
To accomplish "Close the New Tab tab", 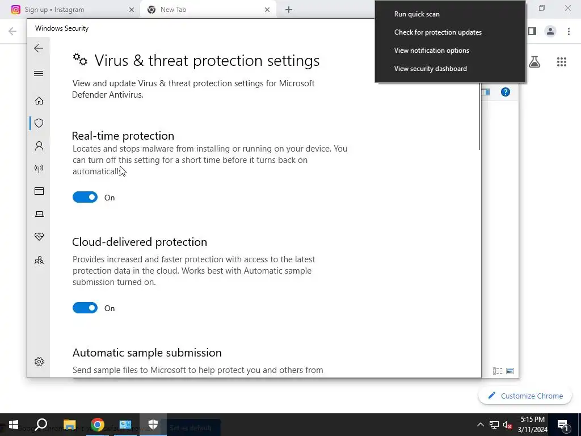I will pyautogui.click(x=267, y=10).
